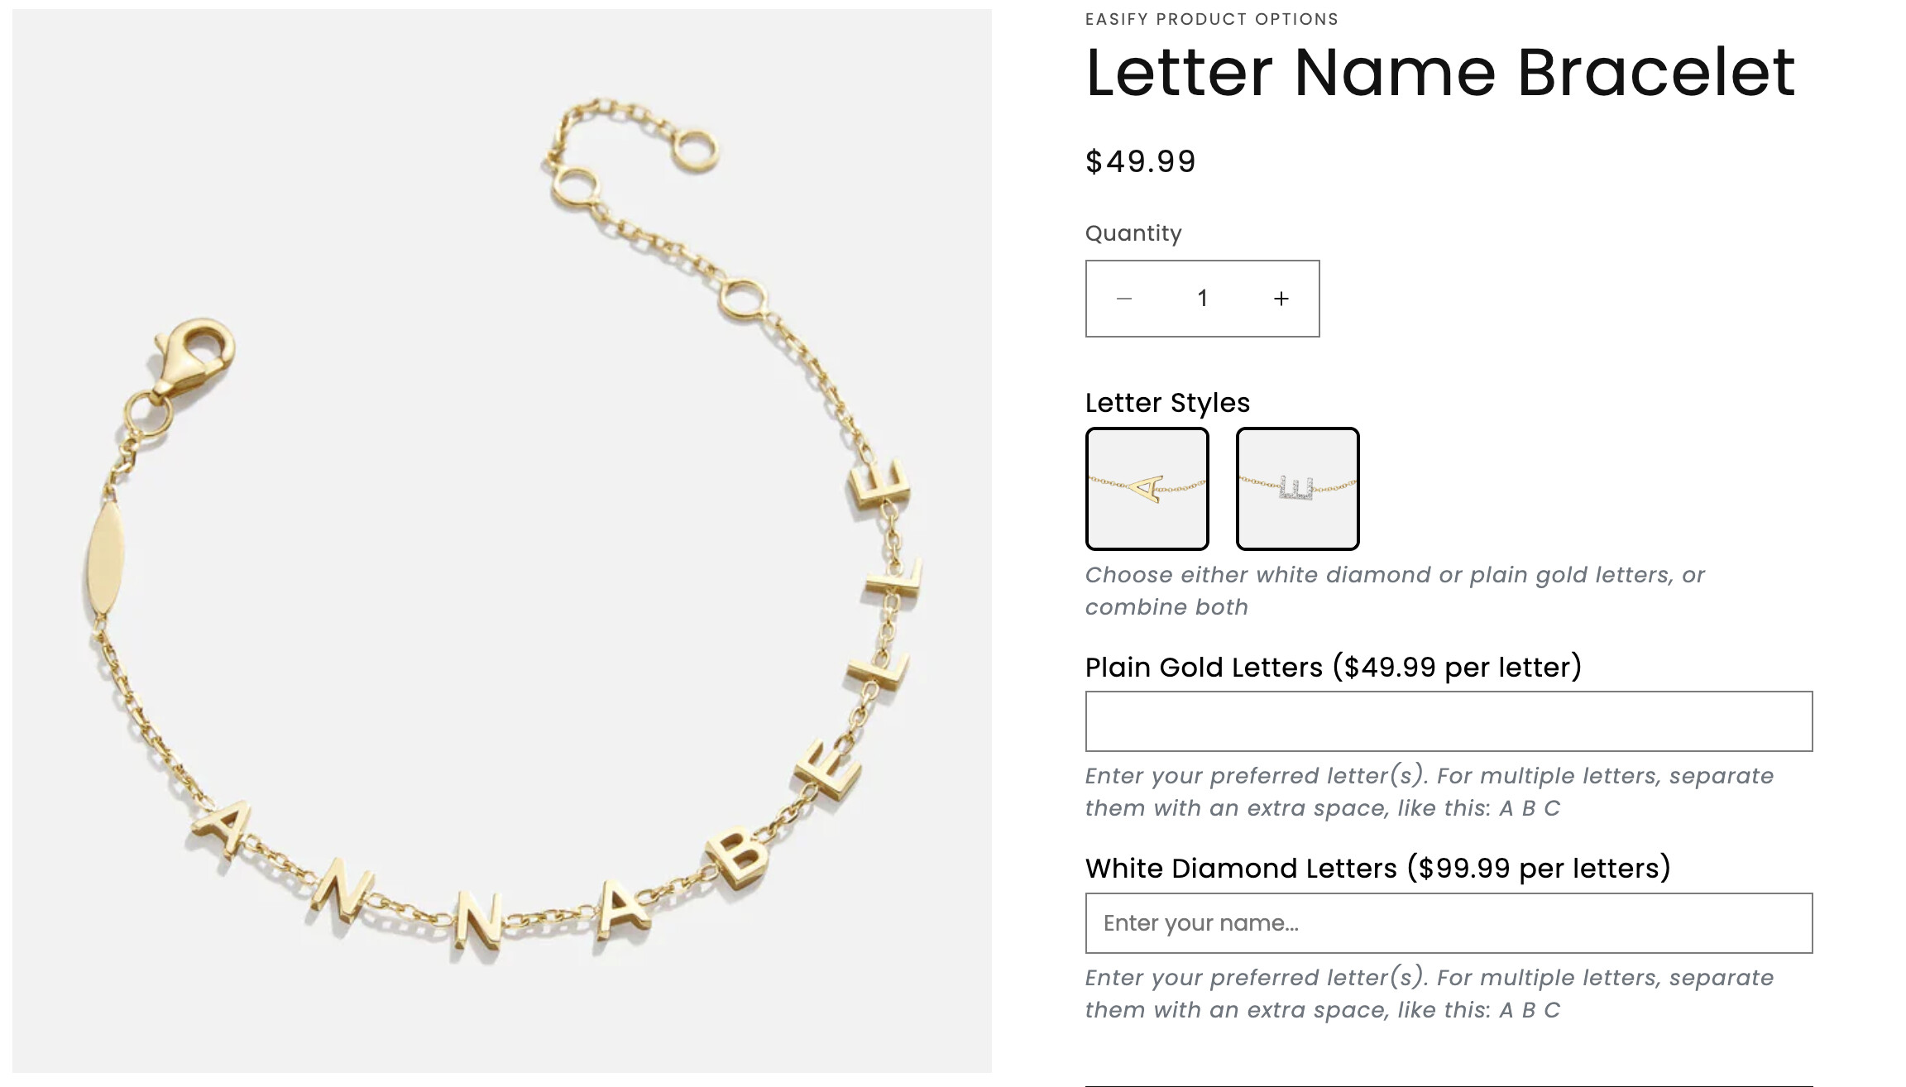Click the help text under the Plain Gold field
The image size is (1906, 1087).
click(1429, 792)
